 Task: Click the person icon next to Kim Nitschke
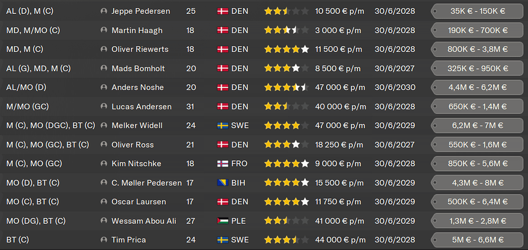pos(104,164)
